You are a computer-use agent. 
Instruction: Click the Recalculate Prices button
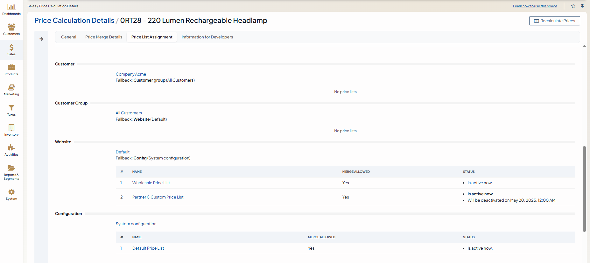coord(554,21)
